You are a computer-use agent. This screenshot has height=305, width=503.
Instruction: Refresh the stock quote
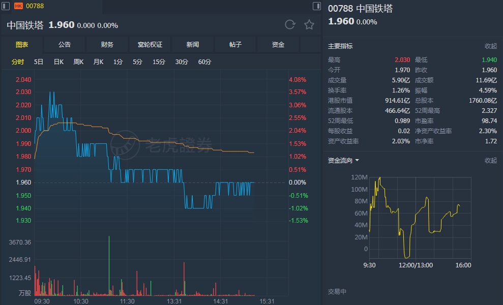(290, 25)
